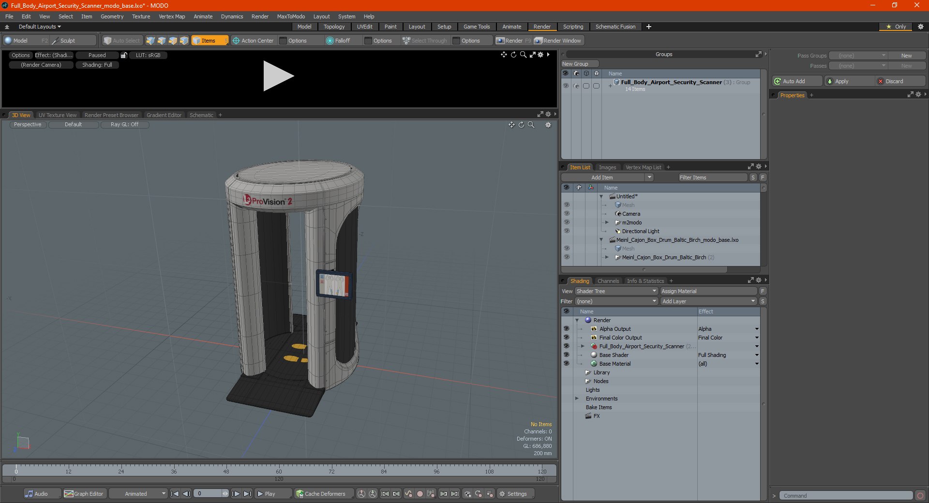
Task: Maximize the Groups panel
Action: [758, 54]
